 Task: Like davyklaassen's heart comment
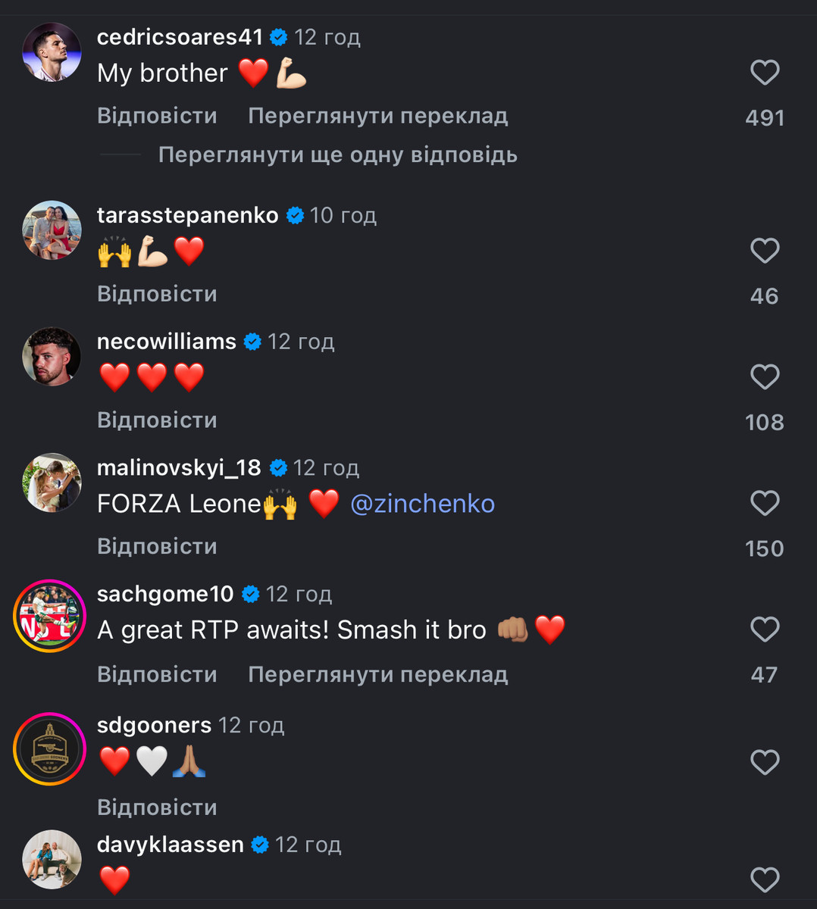(x=765, y=879)
